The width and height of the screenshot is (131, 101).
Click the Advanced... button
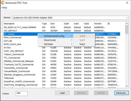tap(121, 93)
